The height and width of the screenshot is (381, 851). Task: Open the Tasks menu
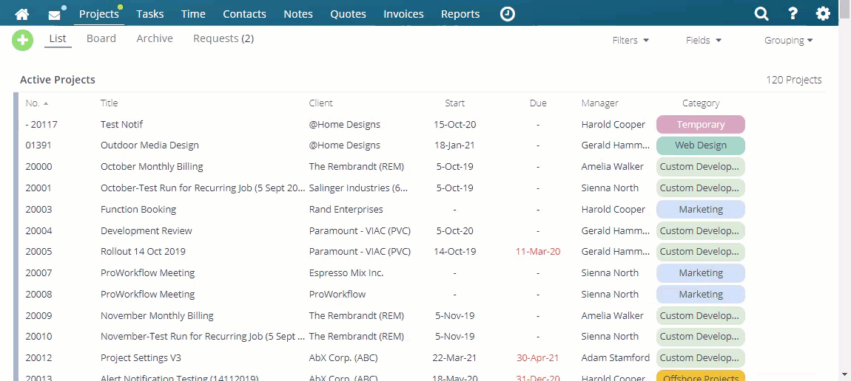tap(149, 14)
